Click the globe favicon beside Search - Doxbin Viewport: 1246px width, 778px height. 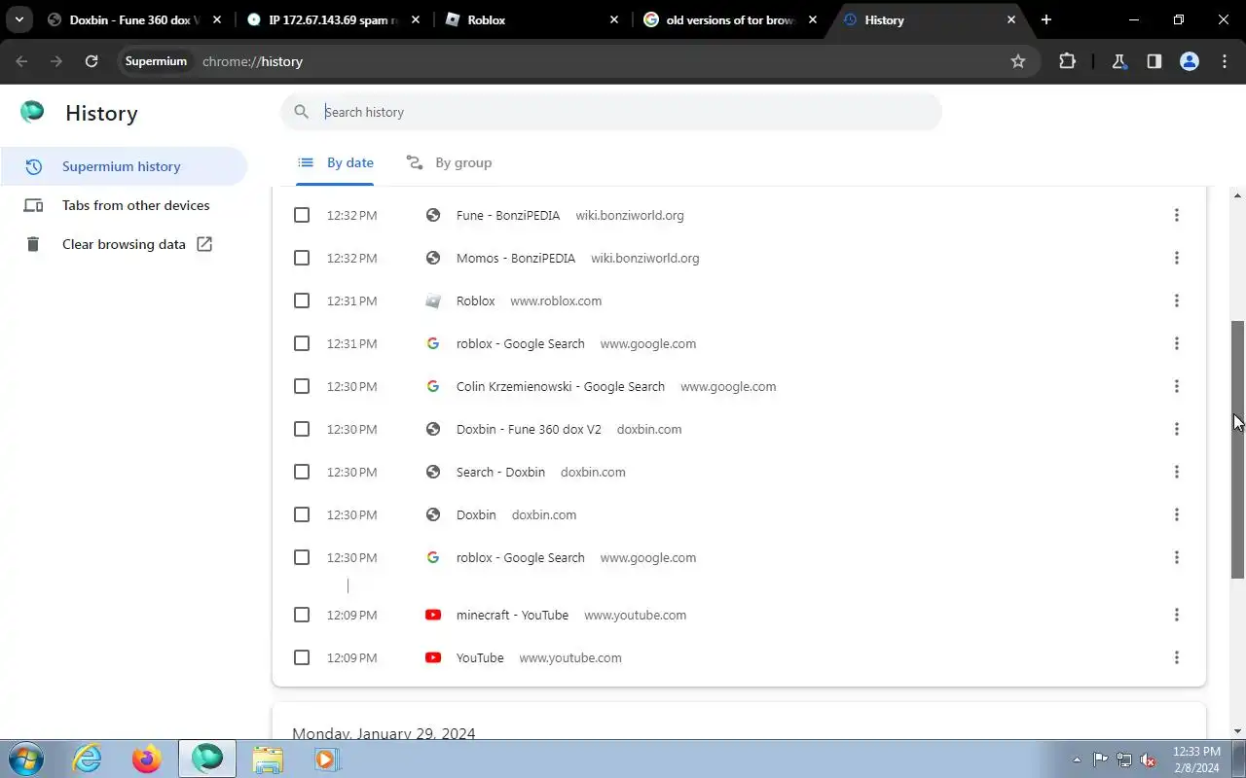coord(433,472)
